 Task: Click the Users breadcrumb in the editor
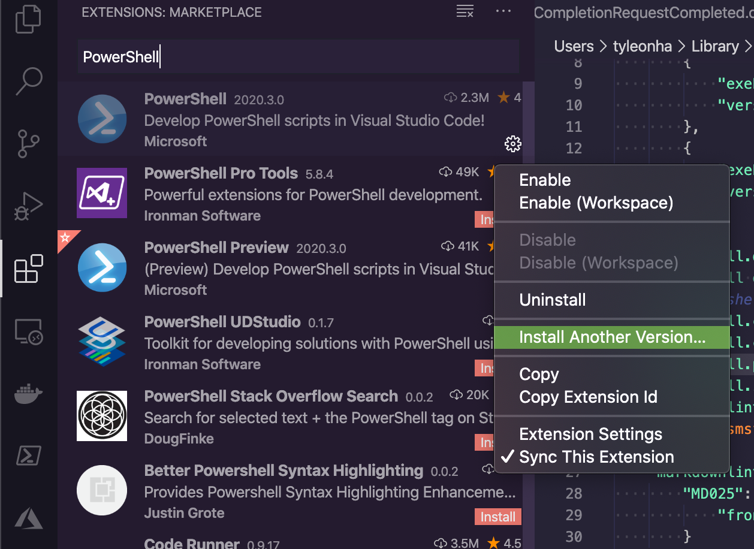pos(574,46)
